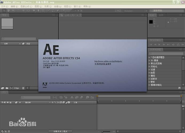Image resolution: width=185 pixels, height=133 pixels.
Task: Enable Draft 3D in timeline
Action: pos(66,97)
